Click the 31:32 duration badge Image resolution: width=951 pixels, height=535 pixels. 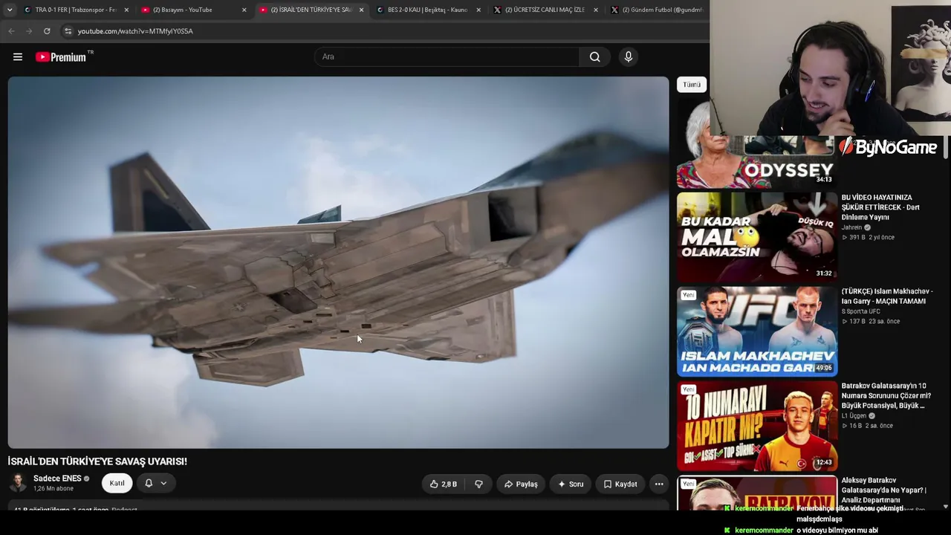[x=823, y=273]
